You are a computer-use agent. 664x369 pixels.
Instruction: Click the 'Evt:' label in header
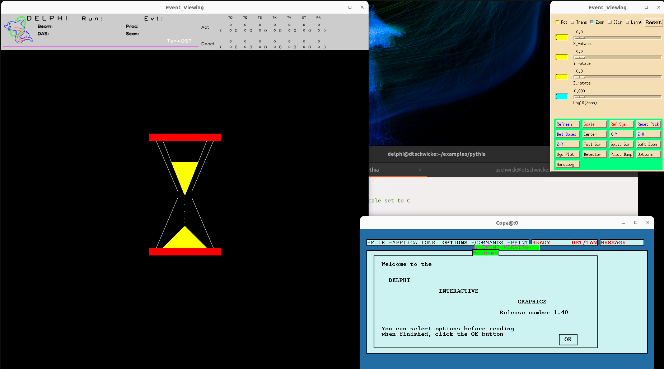pyautogui.click(x=154, y=19)
